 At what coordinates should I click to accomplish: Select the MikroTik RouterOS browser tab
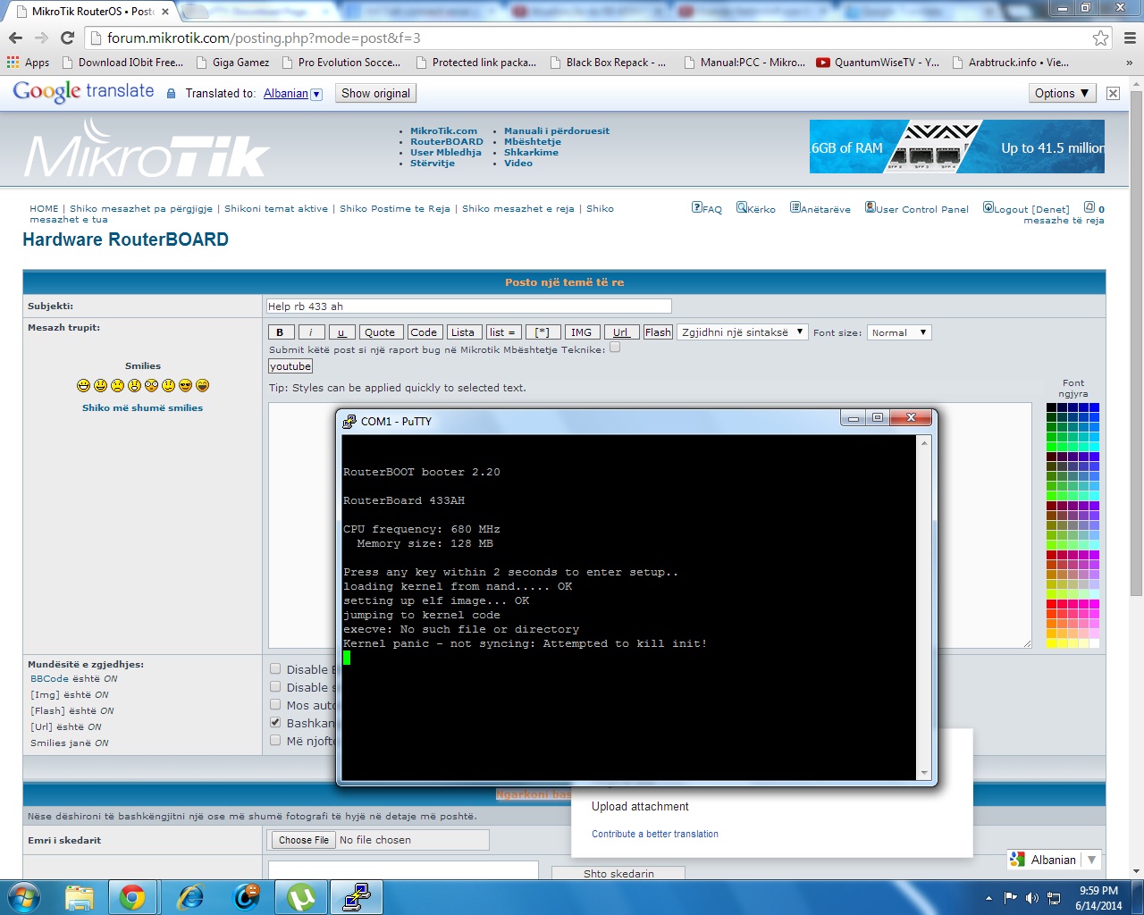point(80,11)
